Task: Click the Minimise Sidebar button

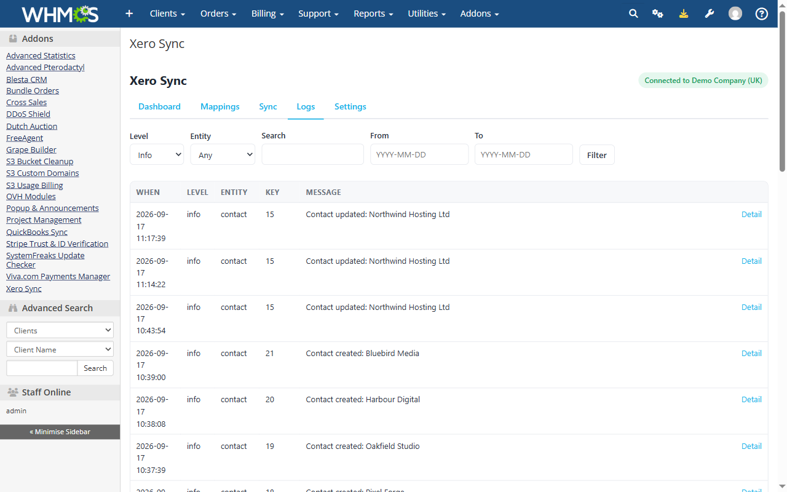Action: point(60,432)
